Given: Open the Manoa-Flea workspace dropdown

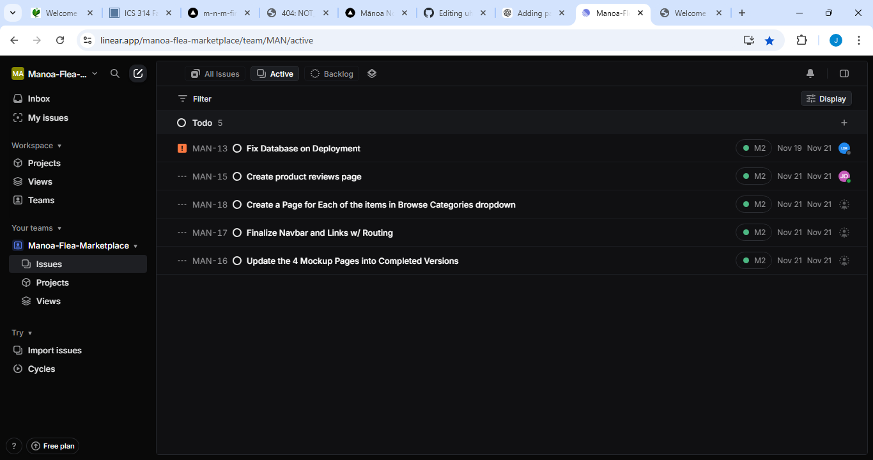Looking at the screenshot, I should pyautogui.click(x=55, y=73).
